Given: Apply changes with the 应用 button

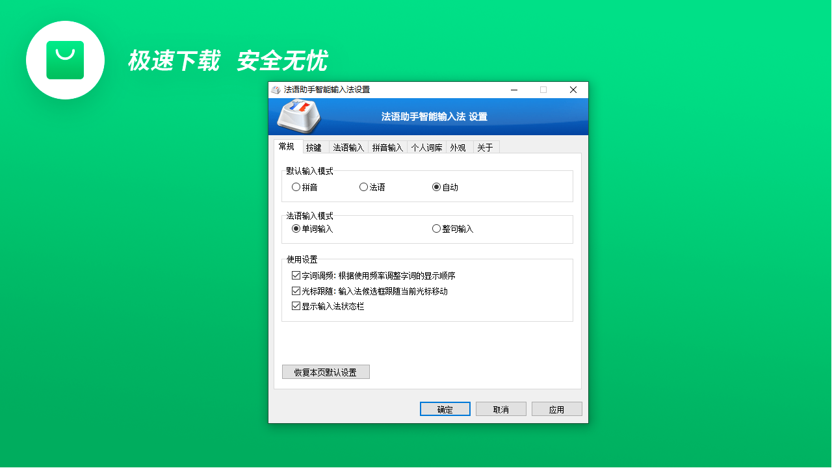Looking at the screenshot, I should (556, 408).
